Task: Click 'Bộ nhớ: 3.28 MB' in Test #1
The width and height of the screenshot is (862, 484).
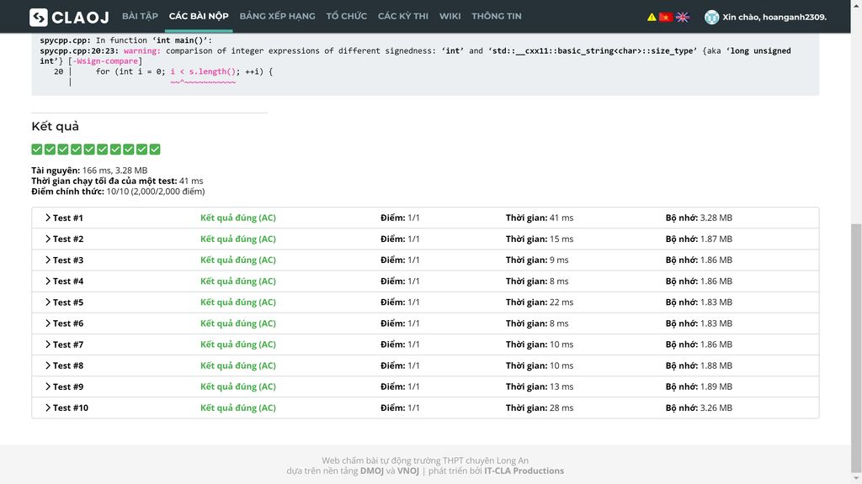Action: [x=699, y=218]
